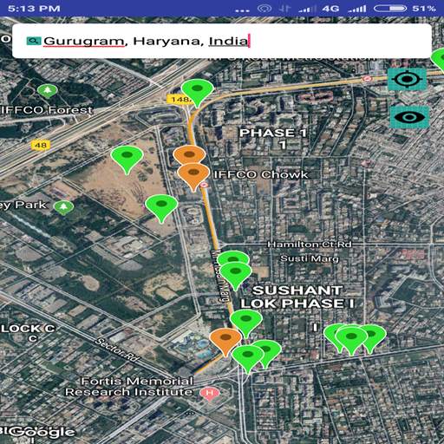The width and height of the screenshot is (444, 444).
Task: Select green marker right of ey Park
Action: pos(161,208)
